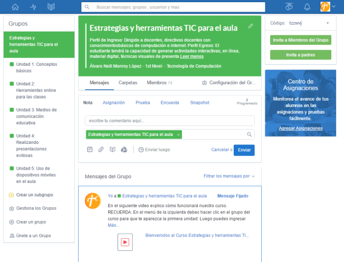This screenshot has height=262, width=344.
Task: Click the clock icon for Enviar luego
Action: [141, 150]
